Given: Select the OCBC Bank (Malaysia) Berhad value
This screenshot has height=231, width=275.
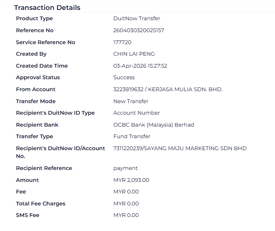Looking at the screenshot, I should coord(153,125).
